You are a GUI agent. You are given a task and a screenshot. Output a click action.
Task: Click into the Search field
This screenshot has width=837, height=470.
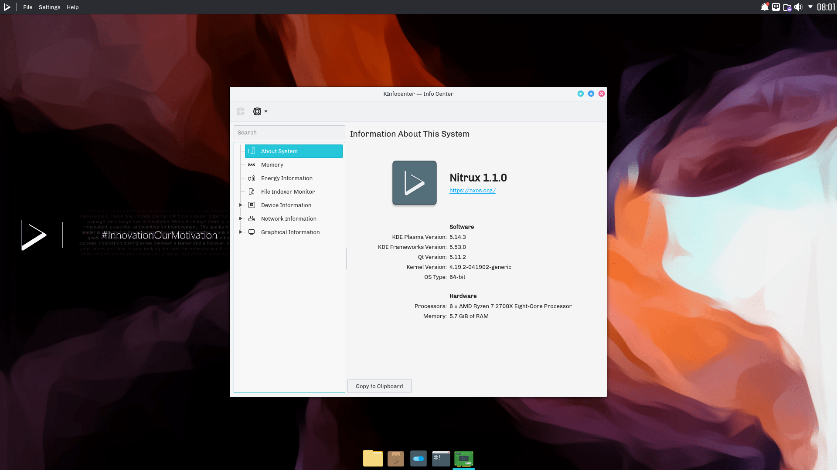pyautogui.click(x=289, y=132)
